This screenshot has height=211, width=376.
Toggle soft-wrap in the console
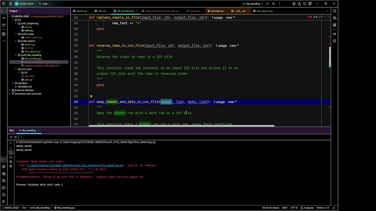[11, 153]
